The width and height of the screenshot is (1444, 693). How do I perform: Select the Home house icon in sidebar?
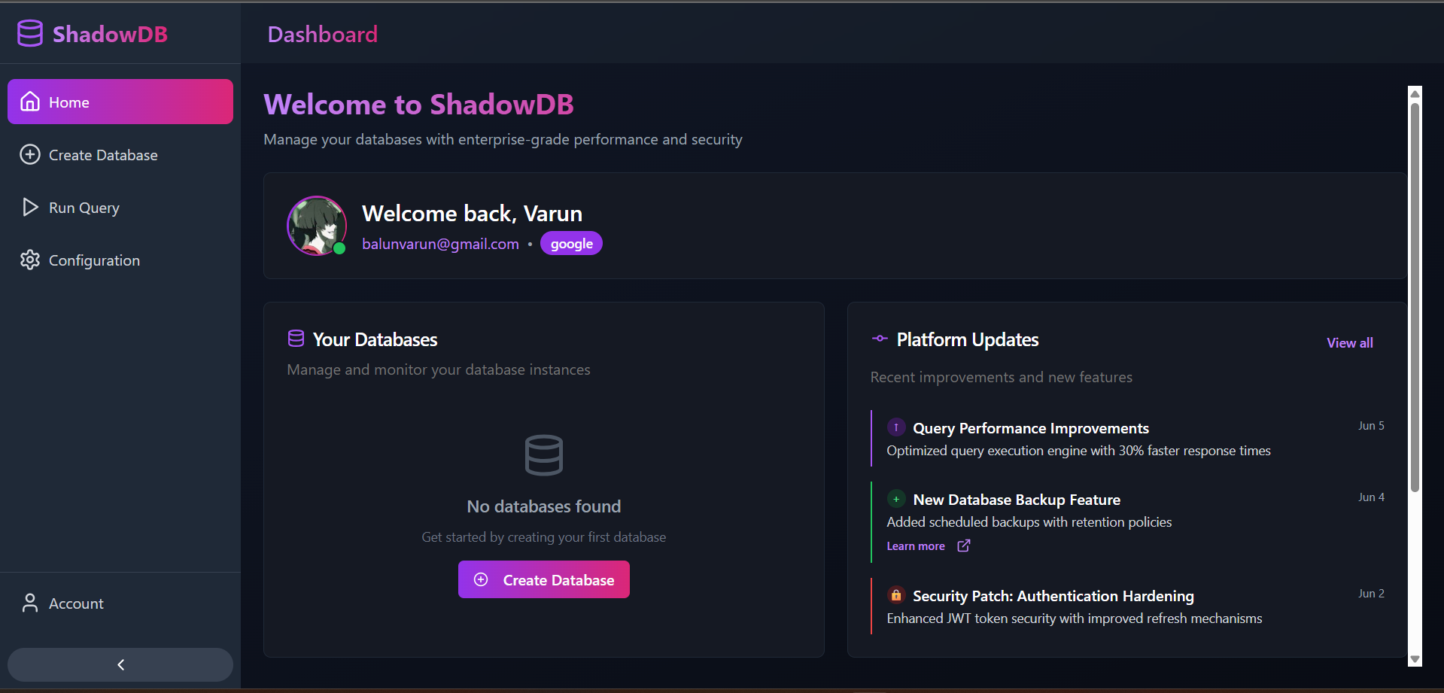point(30,101)
